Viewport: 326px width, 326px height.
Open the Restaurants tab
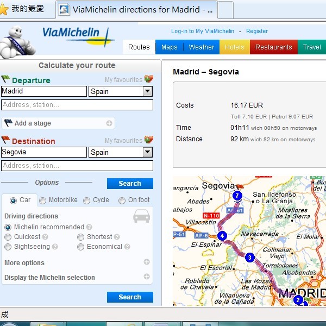pyautogui.click(x=274, y=47)
